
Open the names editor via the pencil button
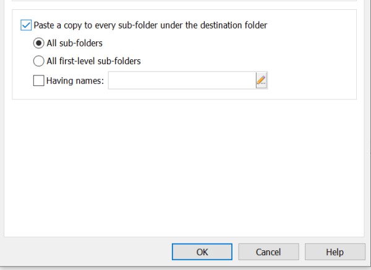pyautogui.click(x=262, y=80)
